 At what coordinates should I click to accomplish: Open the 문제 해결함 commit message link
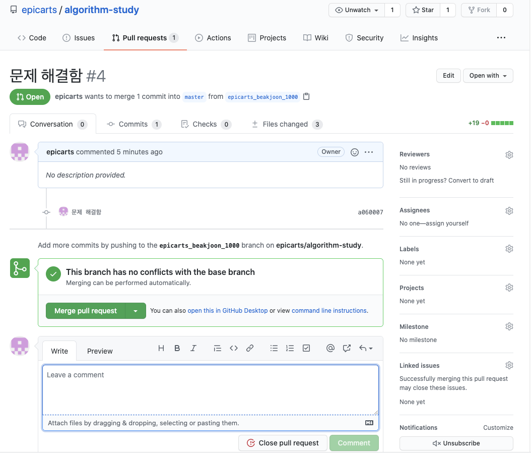86,212
